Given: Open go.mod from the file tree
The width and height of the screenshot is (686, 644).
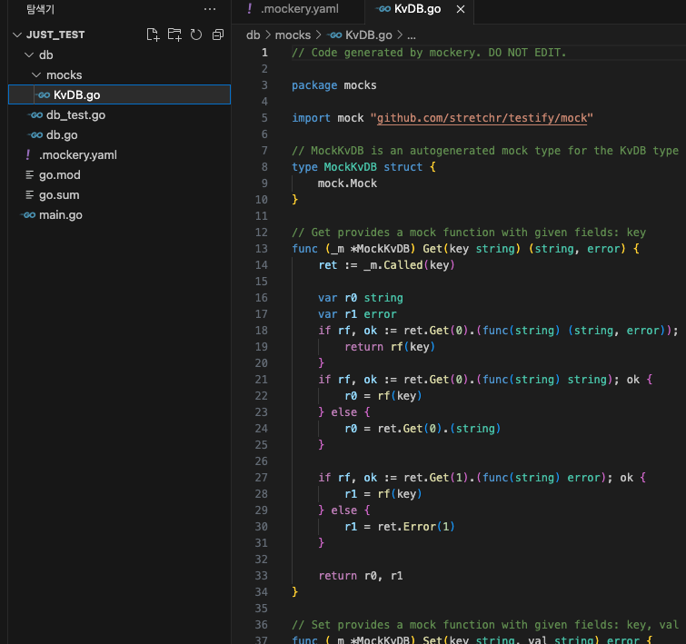Looking at the screenshot, I should pos(59,175).
